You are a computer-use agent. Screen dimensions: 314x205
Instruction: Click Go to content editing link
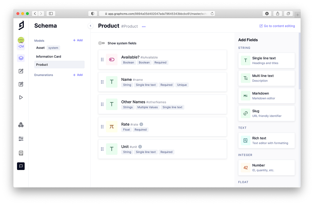(x=277, y=26)
